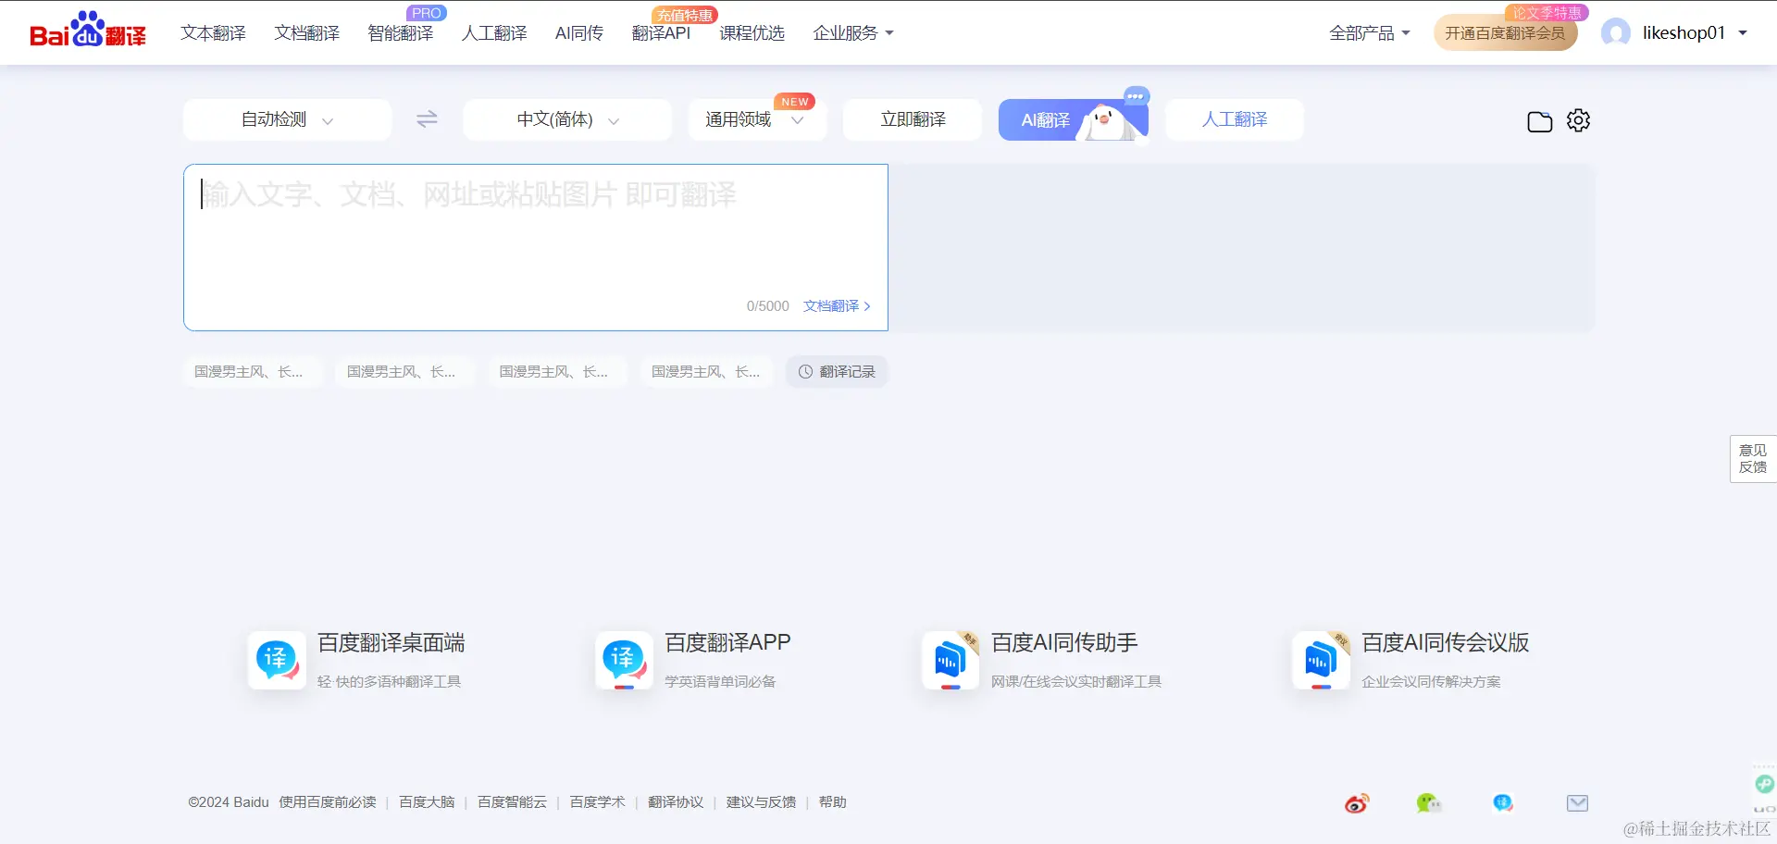Open 翻译API in navigation
Screen dimensions: 1777x844
tap(661, 33)
